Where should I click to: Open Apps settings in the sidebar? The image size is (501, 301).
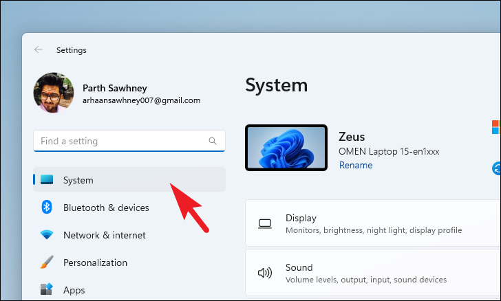pos(129,290)
